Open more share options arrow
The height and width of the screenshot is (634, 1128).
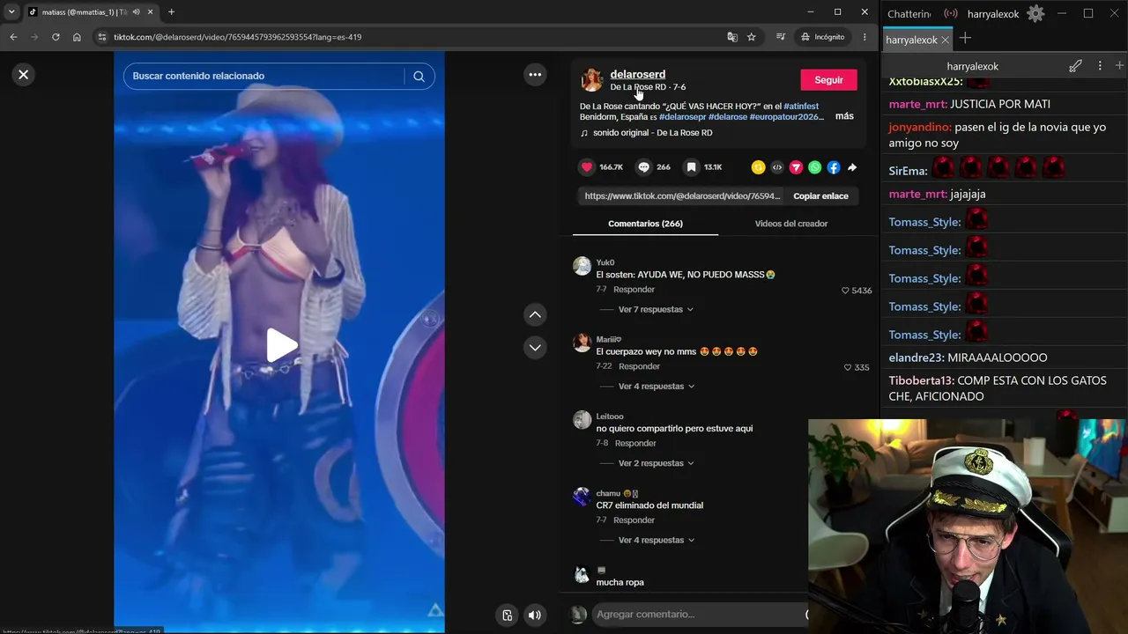pos(852,167)
